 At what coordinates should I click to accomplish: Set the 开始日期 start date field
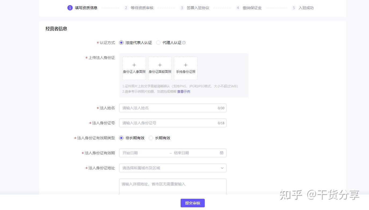pos(144,153)
